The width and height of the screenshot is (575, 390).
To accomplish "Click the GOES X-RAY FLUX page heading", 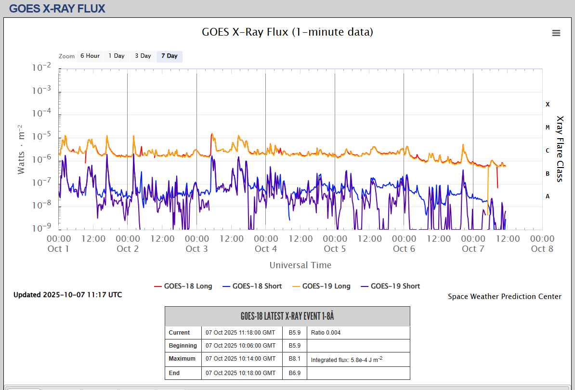I will (57, 9).
